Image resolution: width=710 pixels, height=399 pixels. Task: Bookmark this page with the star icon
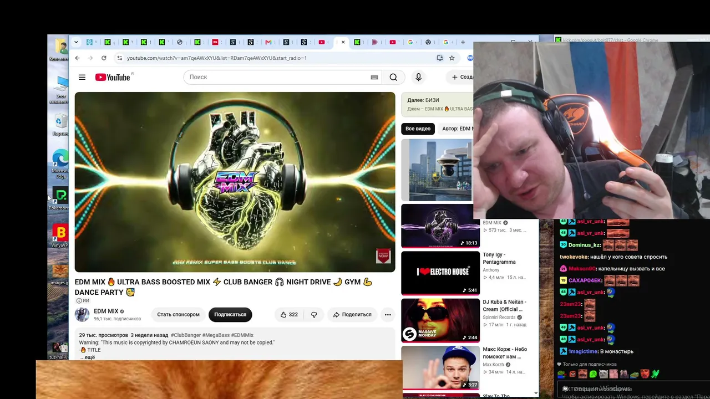point(452,58)
